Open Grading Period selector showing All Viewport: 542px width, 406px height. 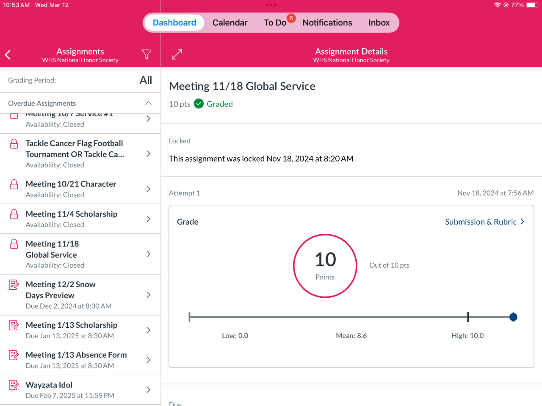click(x=145, y=80)
